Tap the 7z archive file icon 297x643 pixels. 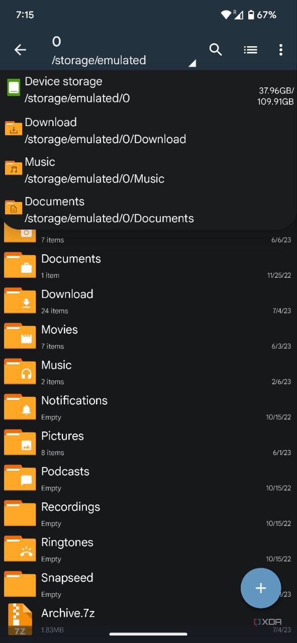(x=20, y=619)
